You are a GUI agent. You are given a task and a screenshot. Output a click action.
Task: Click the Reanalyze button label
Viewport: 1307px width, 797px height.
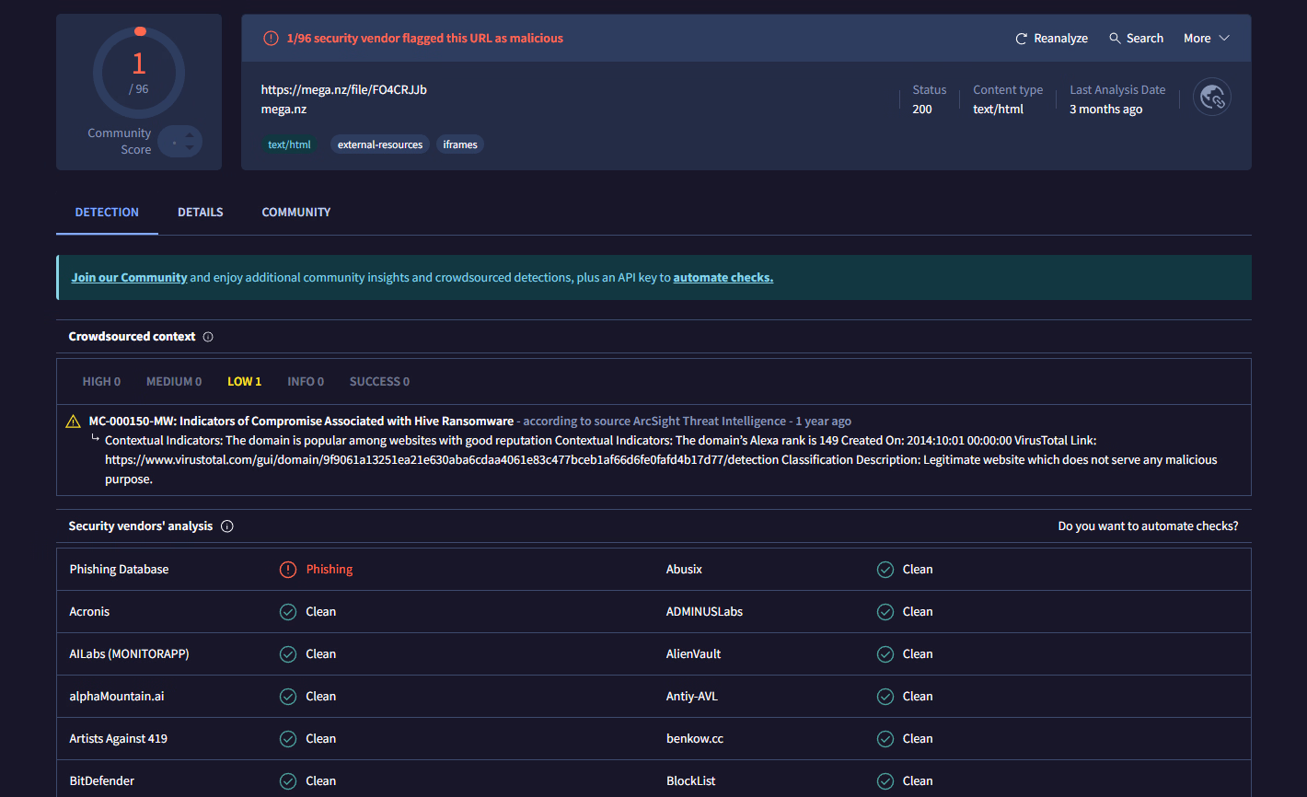coord(1060,39)
